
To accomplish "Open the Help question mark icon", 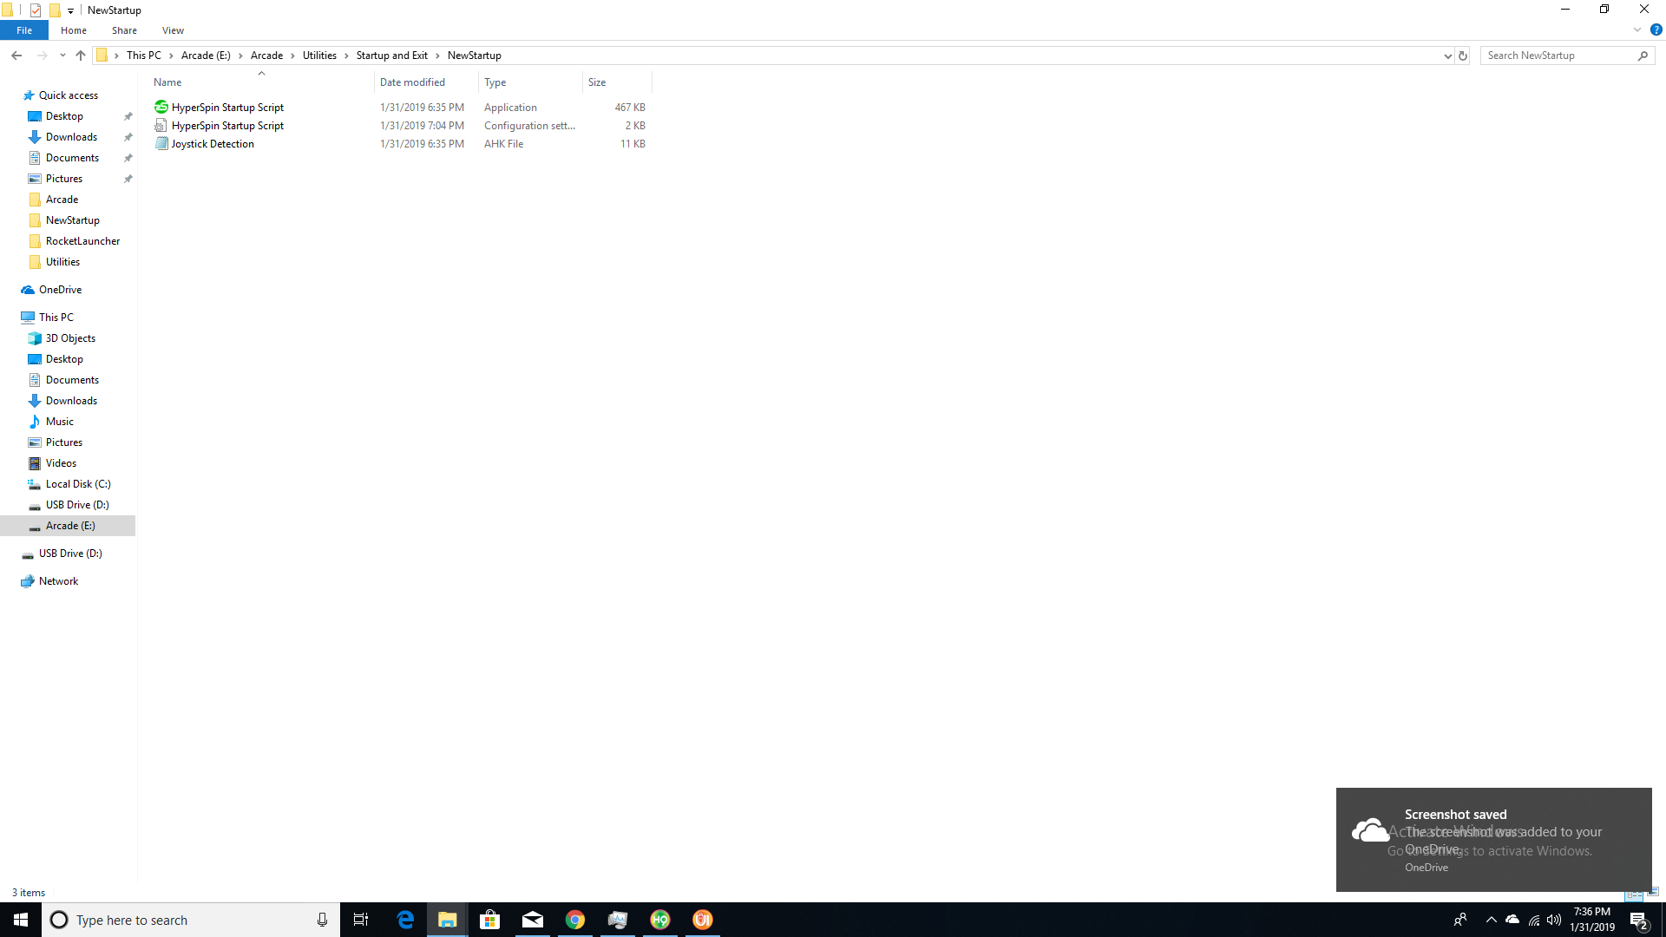I will 1656,30.
